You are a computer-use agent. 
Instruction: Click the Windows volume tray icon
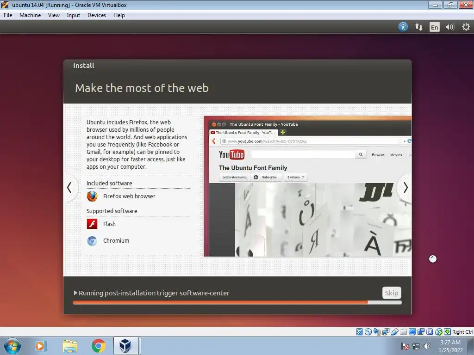427,346
